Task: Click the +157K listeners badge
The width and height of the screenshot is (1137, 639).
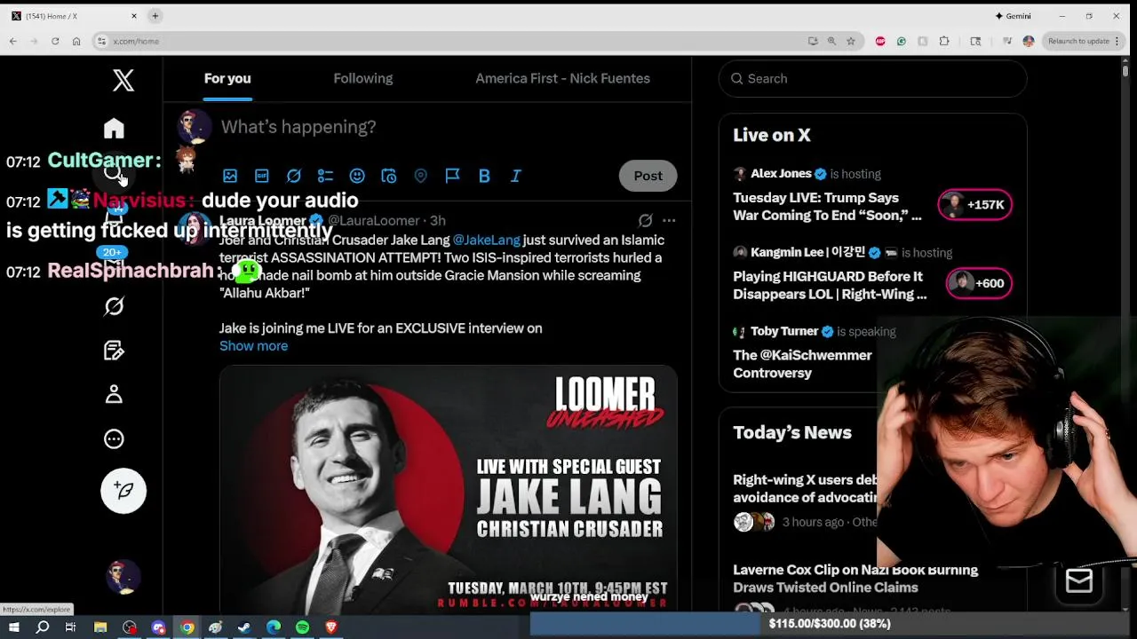Action: coord(974,205)
